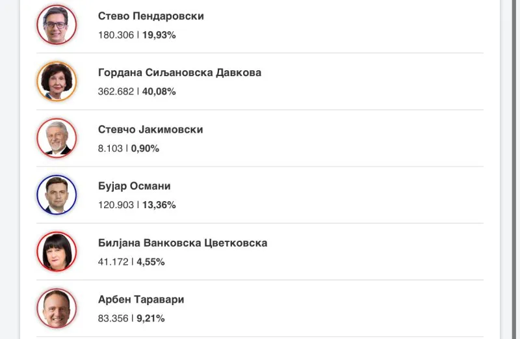Click Gordana Siljanovska Davkova's portrait photo
The image size is (520, 339).
(57, 81)
